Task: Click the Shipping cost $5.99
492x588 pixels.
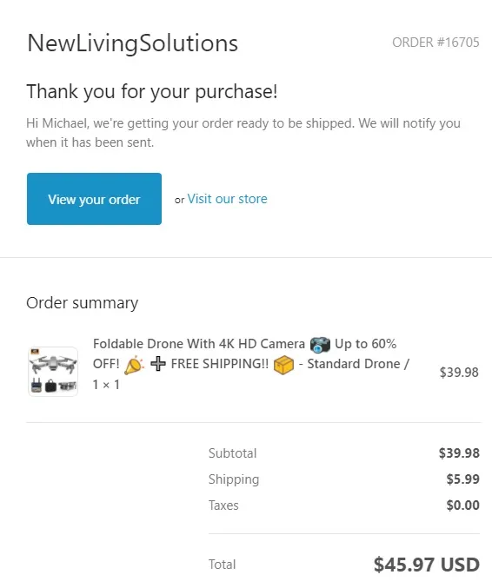Action: (462, 479)
